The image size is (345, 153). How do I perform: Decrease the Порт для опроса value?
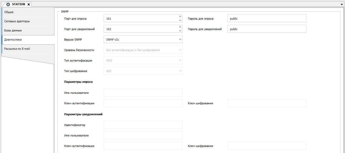(x=180, y=20)
